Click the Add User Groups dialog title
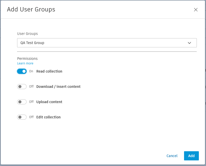Image resolution: width=206 pixels, height=166 pixels. [31, 10]
